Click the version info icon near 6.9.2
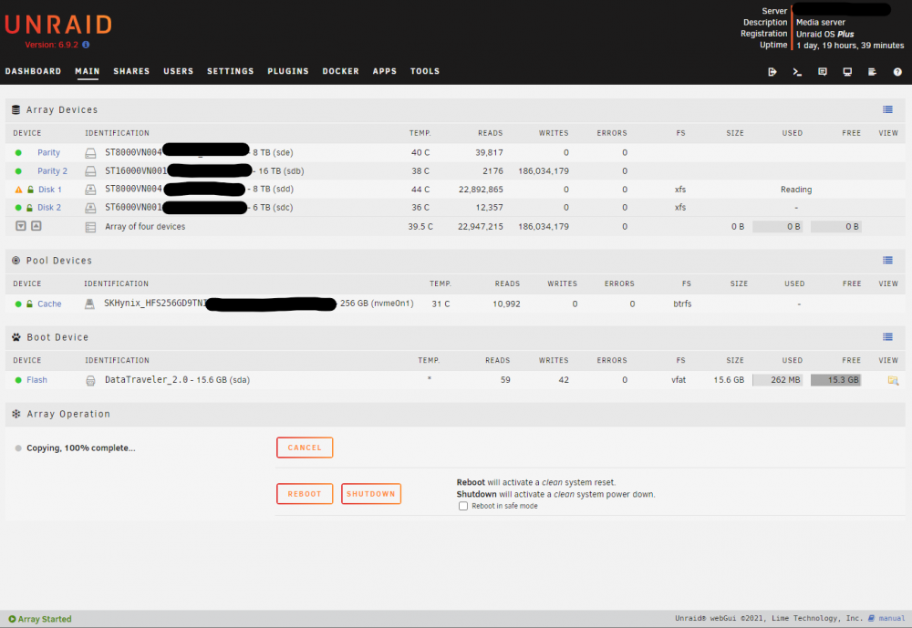Screen dimensions: 912x628 86,44
